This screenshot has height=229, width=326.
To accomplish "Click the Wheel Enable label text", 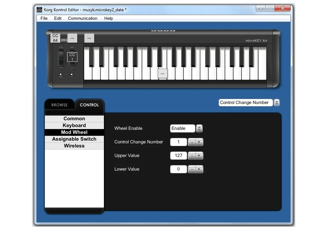I will point(128,128).
